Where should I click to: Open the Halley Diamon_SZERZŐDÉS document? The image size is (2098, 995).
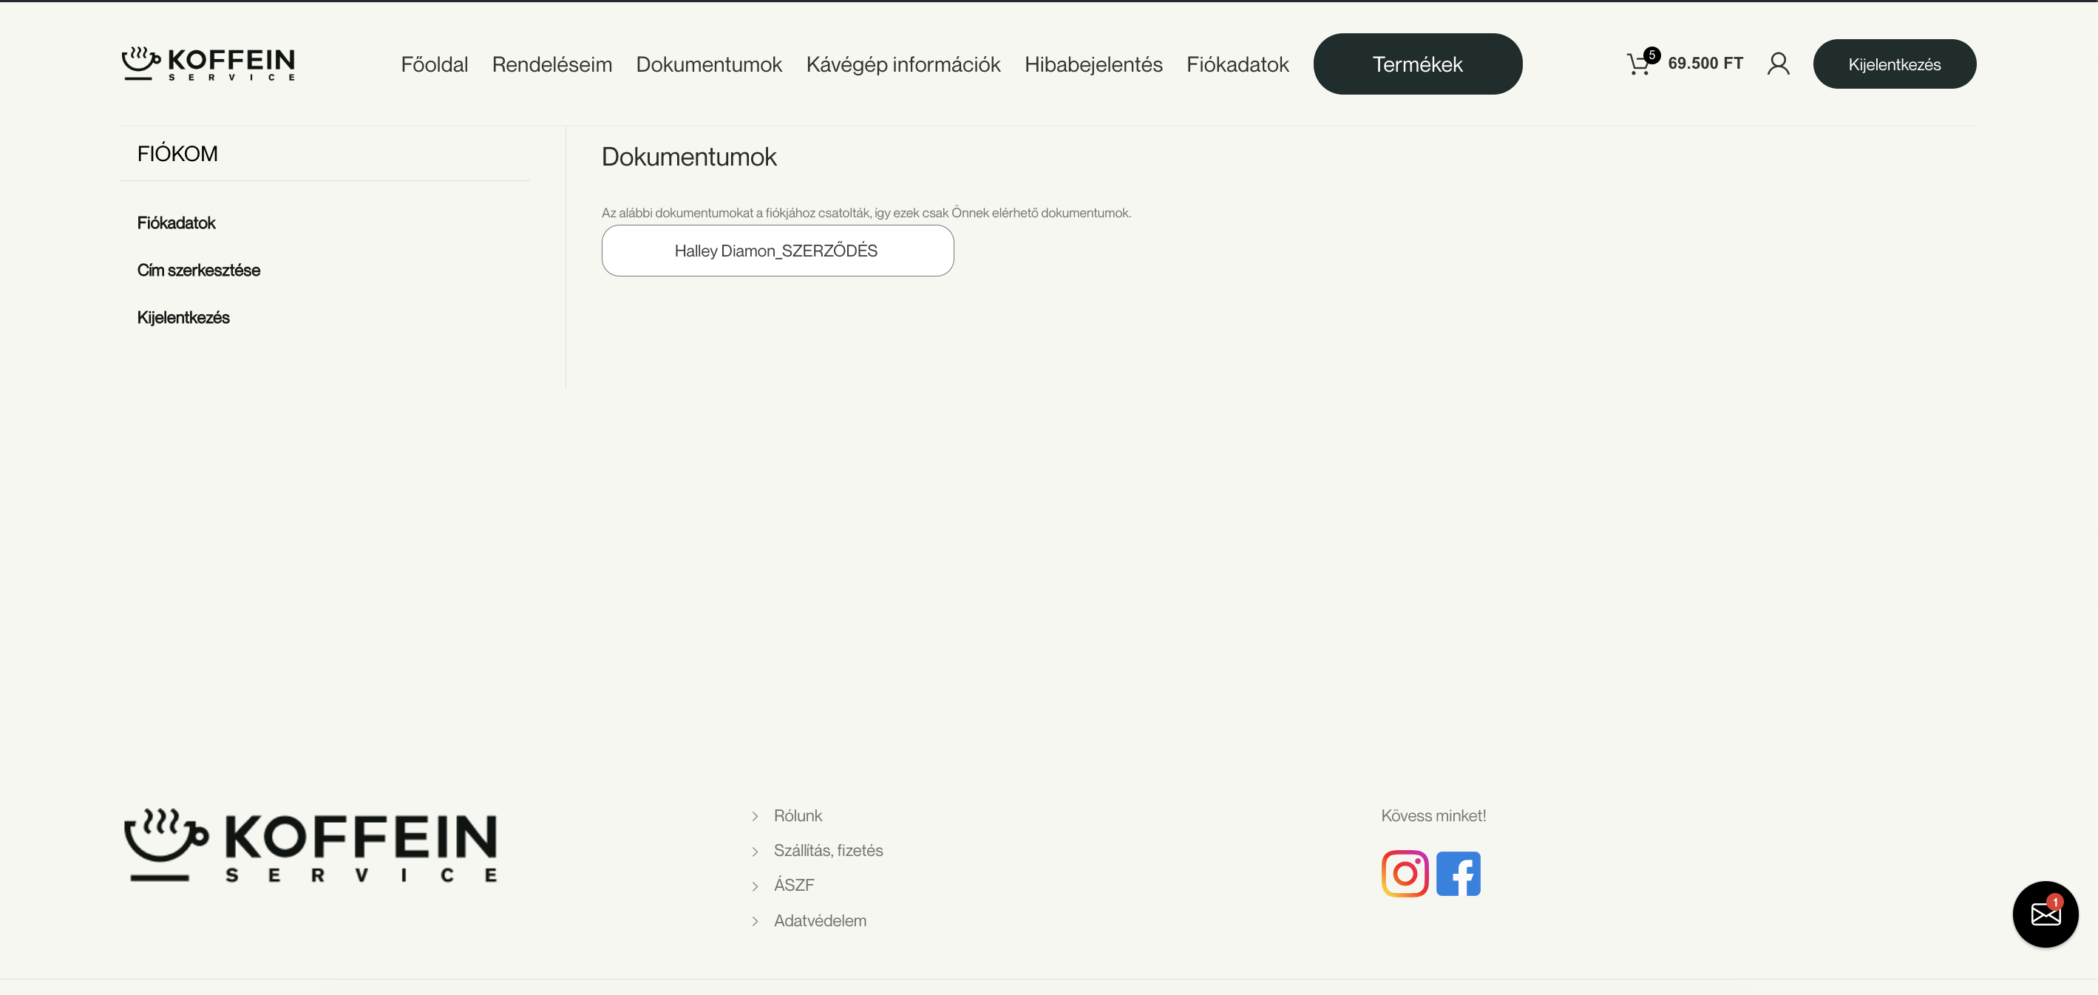coord(777,251)
